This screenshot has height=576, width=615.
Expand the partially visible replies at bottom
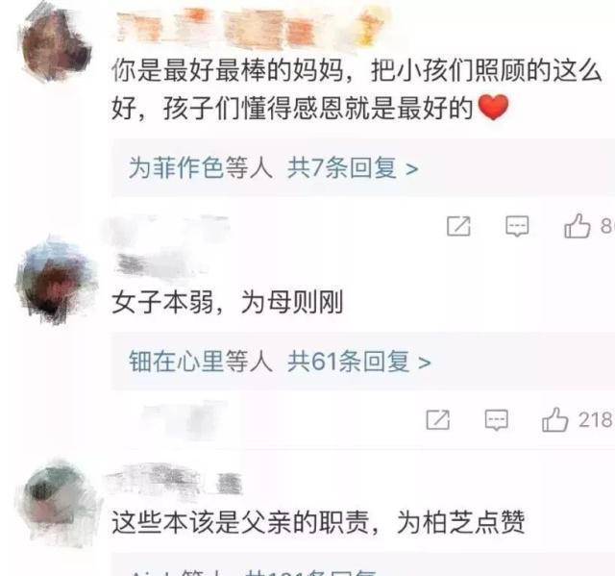pyautogui.click(x=254, y=571)
